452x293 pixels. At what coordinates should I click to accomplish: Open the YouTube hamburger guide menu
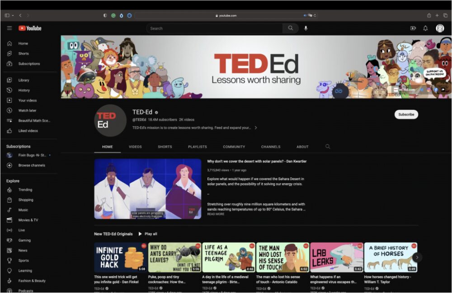click(9, 28)
